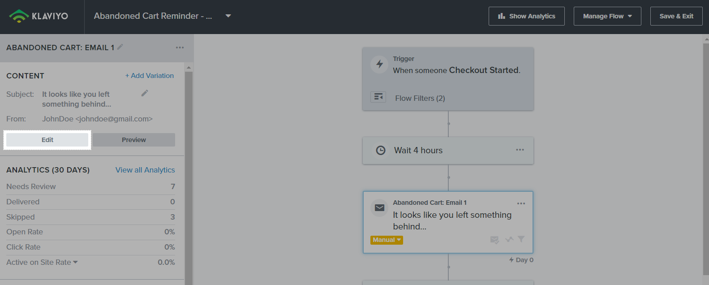Open the Manage Flow dropdown
709x285 pixels.
point(607,16)
